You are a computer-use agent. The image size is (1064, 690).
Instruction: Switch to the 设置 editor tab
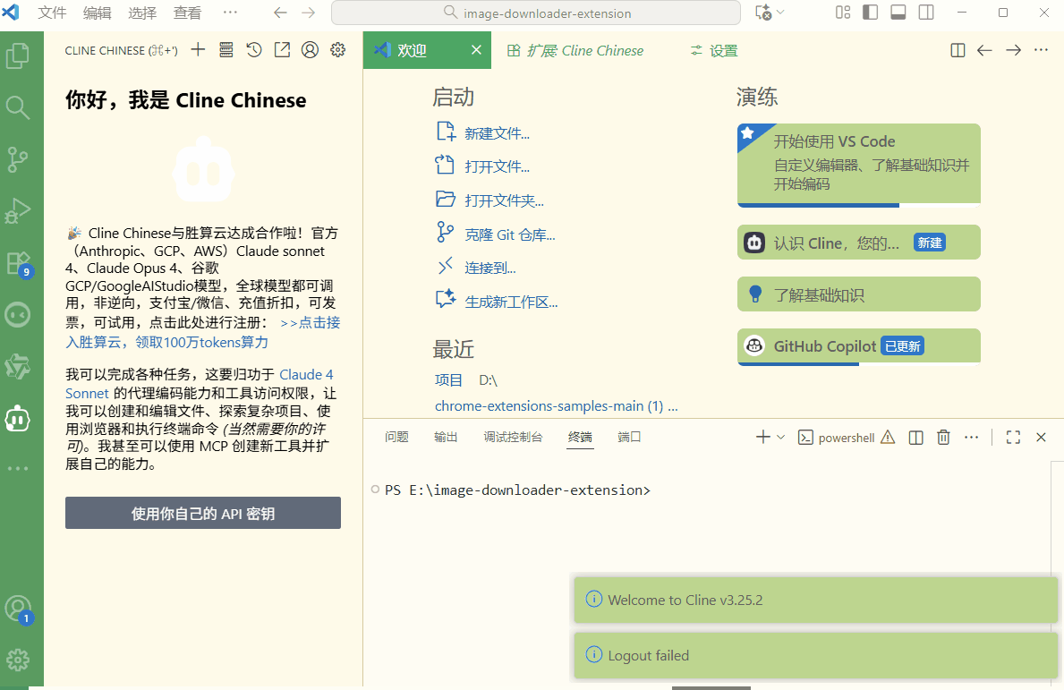714,50
